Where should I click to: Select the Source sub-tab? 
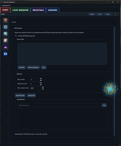point(14,22)
